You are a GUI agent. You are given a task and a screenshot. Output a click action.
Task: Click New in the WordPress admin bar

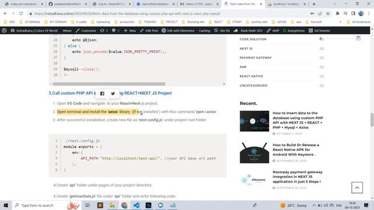coord(130,30)
